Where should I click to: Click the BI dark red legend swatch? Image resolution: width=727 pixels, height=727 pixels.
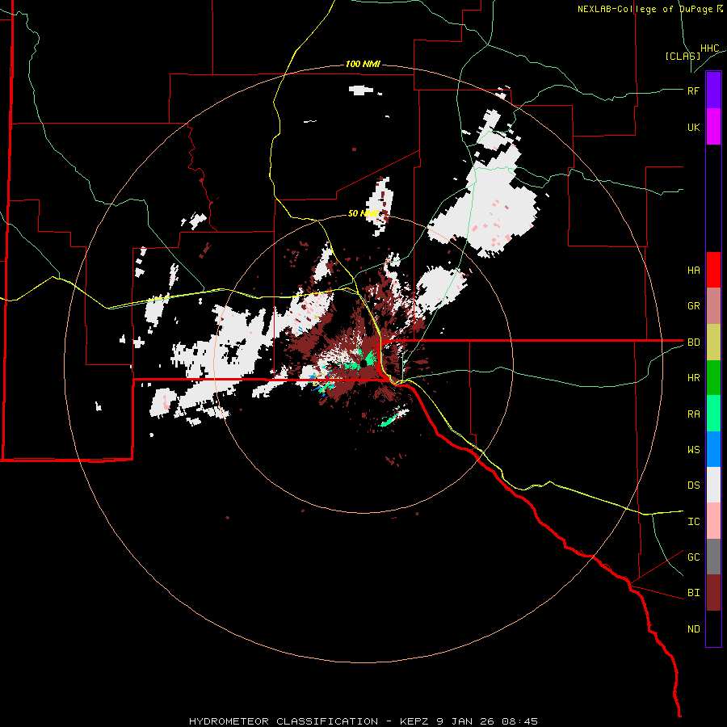[x=713, y=593]
